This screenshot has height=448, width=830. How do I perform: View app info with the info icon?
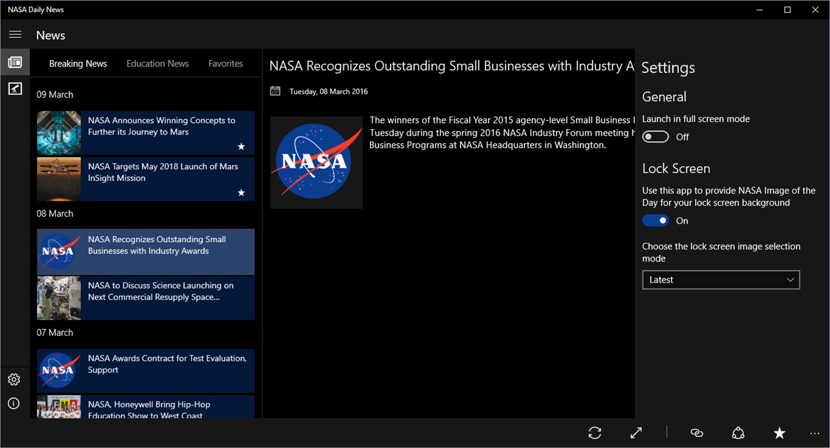click(14, 403)
